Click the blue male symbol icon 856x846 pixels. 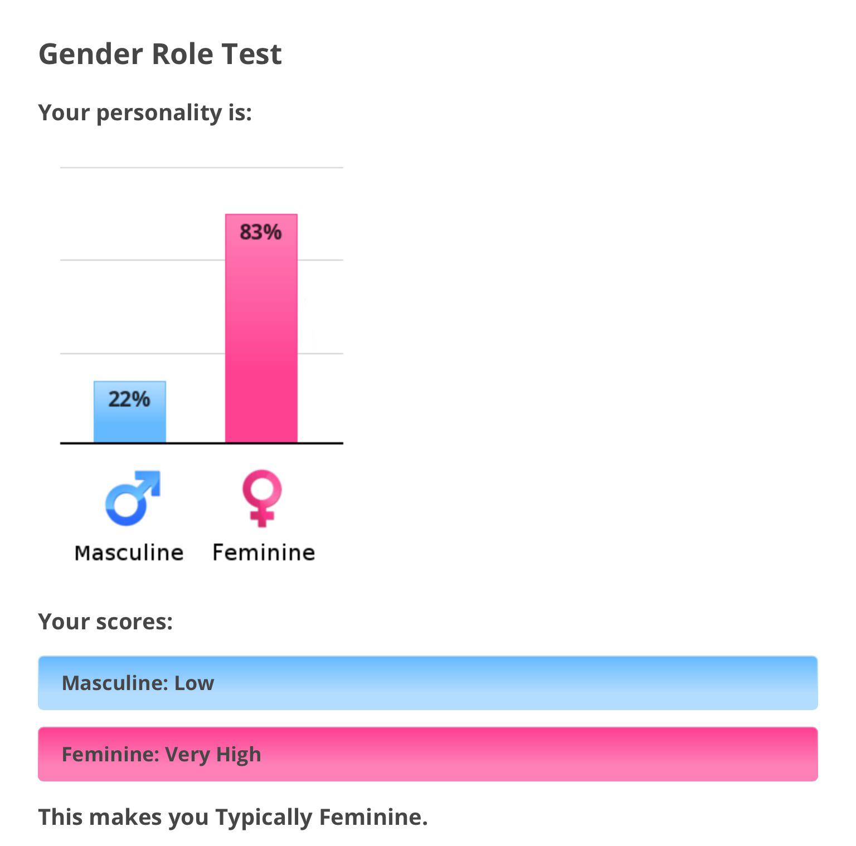(132, 498)
